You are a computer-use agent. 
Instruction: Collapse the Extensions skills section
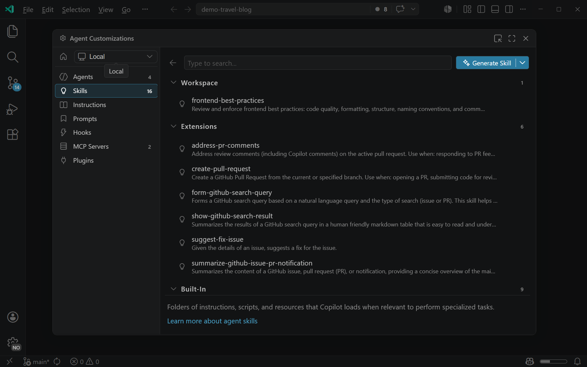173,126
